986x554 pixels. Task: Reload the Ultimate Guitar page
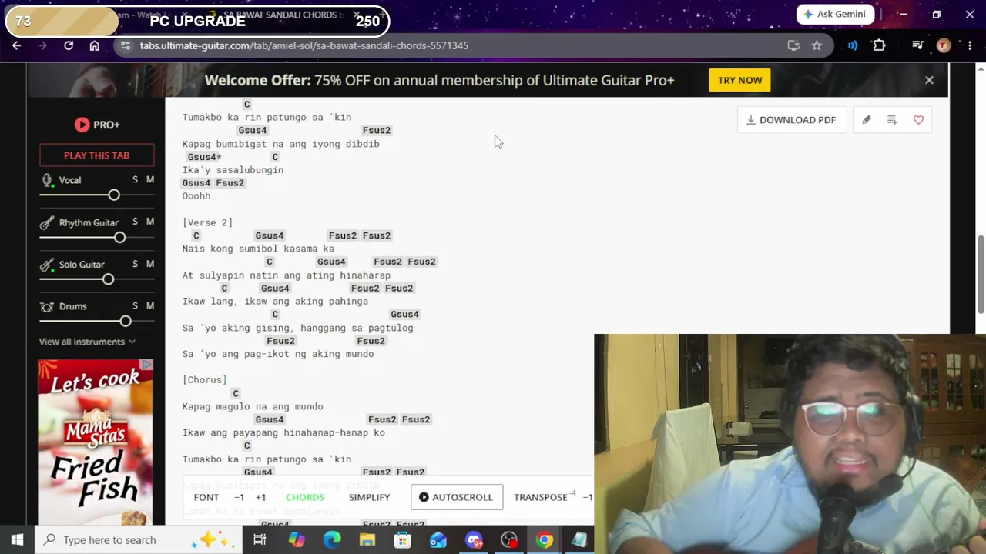[x=69, y=45]
